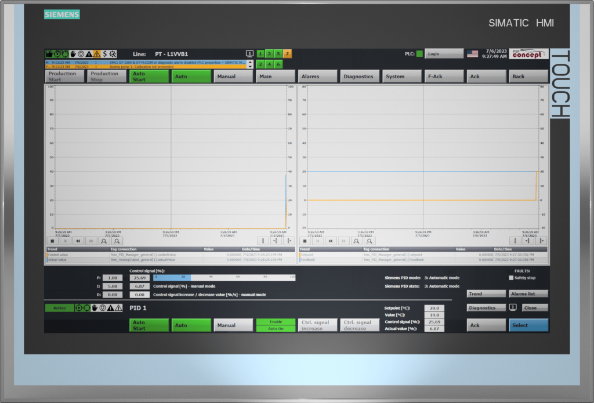Viewport: 594px width, 403px height.
Task: Move left trend ruler forward
Action: (x=289, y=241)
